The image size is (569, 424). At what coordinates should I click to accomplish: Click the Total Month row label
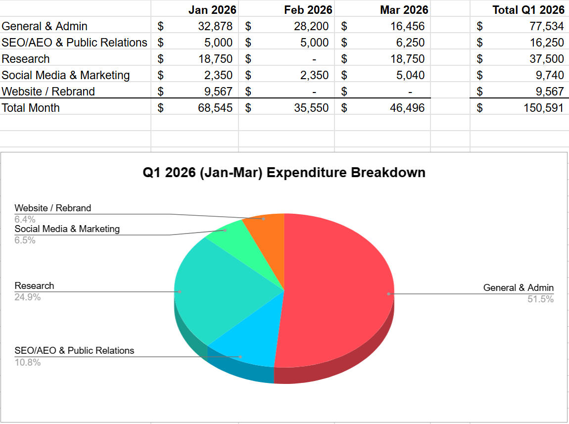pyautogui.click(x=31, y=108)
